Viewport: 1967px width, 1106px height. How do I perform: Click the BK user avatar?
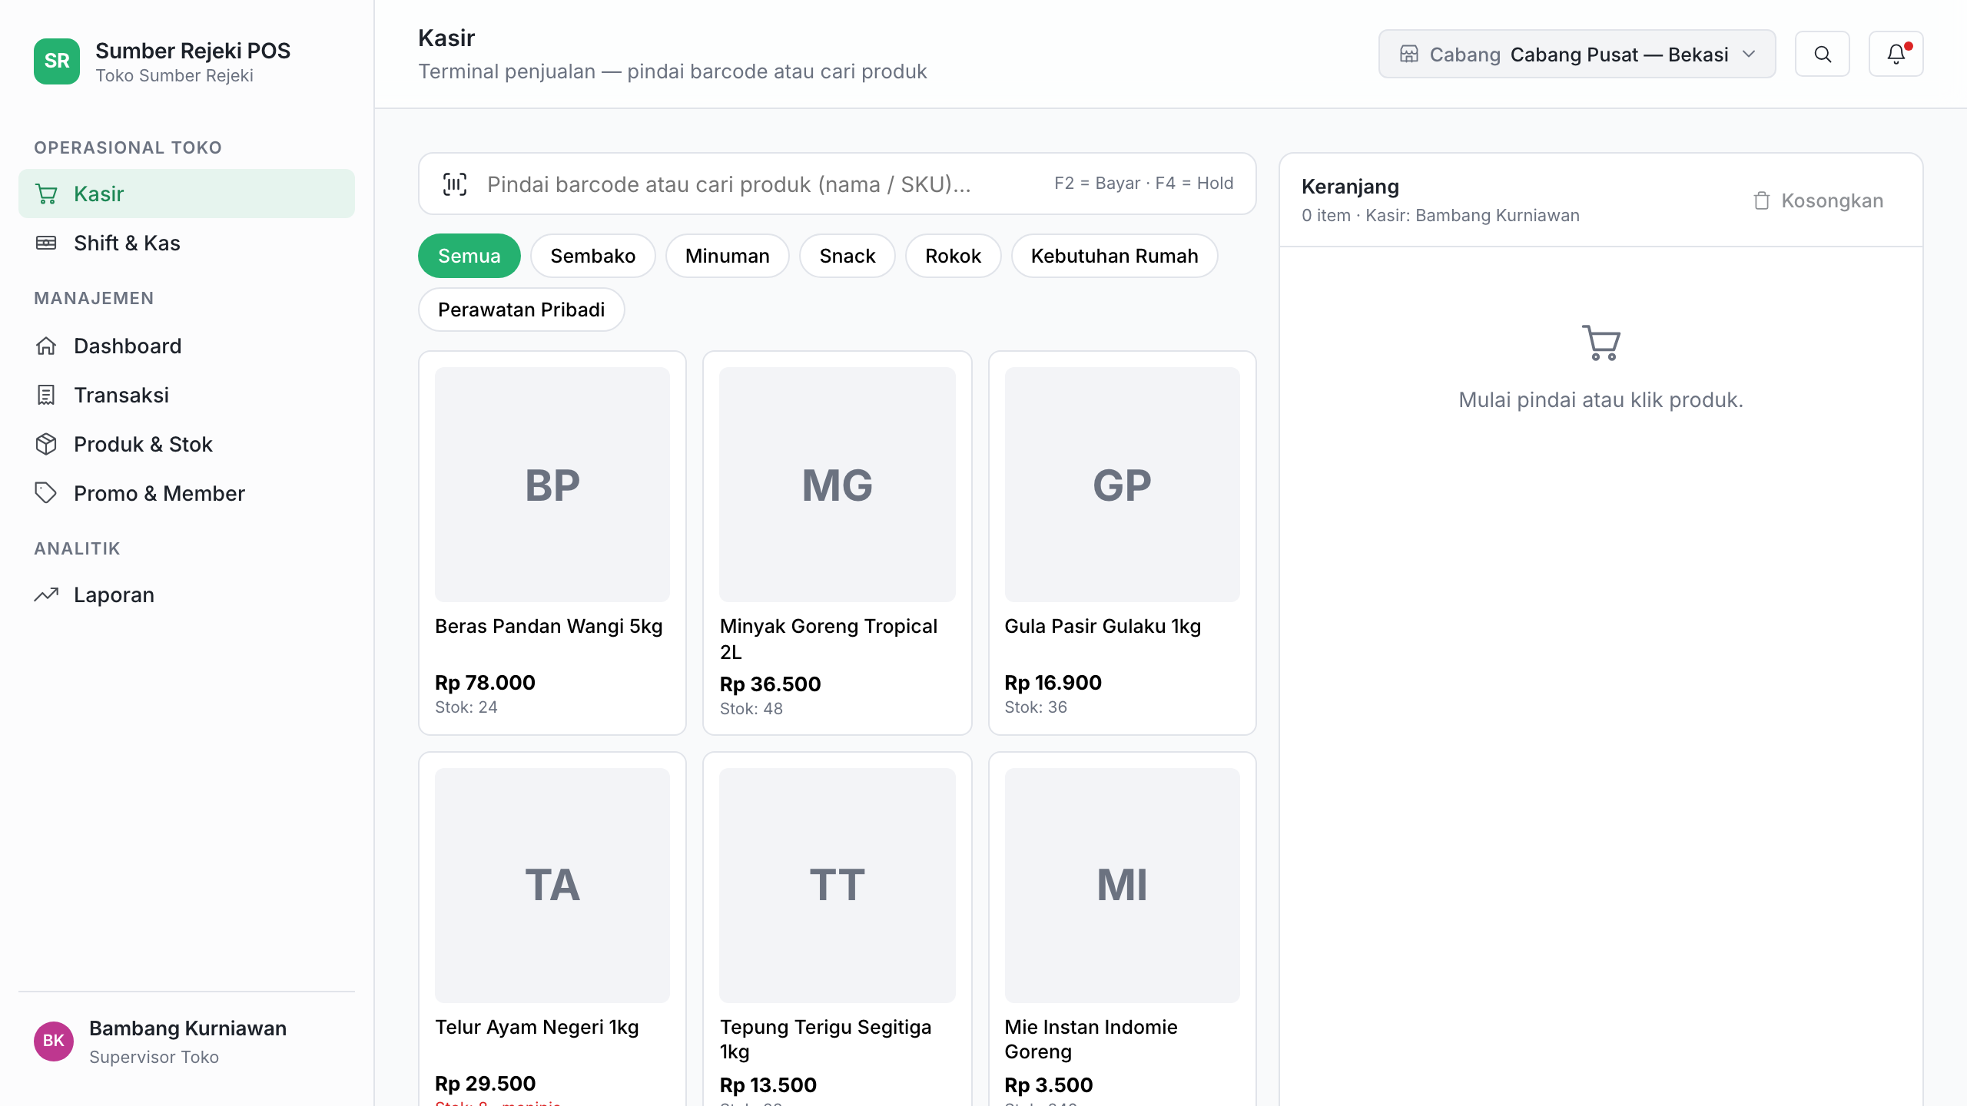click(54, 1041)
